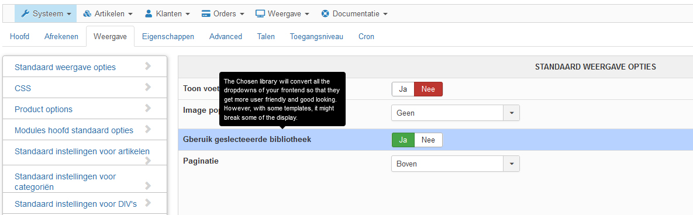Open the top Weergave dropdown menu

282,13
